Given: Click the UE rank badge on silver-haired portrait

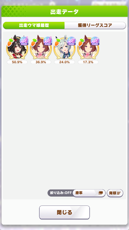Looking at the screenshot, I should click(x=71, y=41).
